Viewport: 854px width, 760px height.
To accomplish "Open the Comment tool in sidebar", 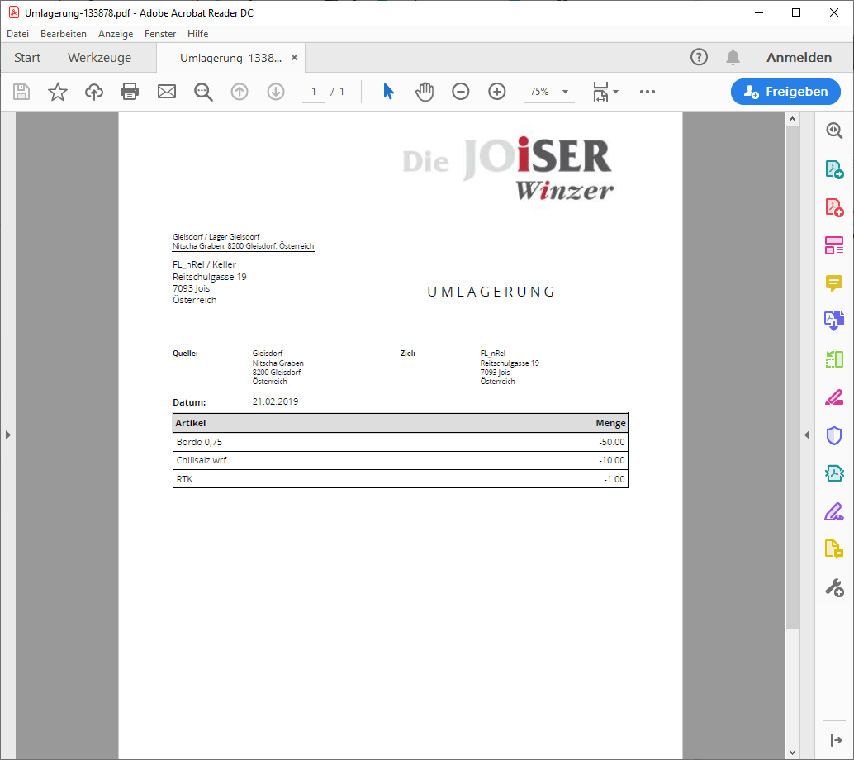I will pyautogui.click(x=834, y=283).
